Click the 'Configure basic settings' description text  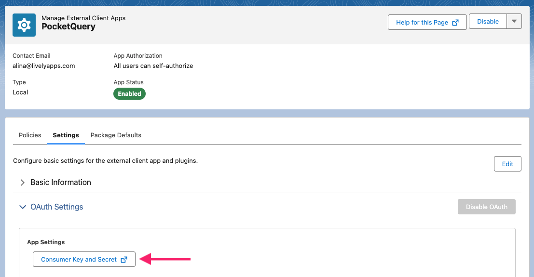pyautogui.click(x=105, y=160)
